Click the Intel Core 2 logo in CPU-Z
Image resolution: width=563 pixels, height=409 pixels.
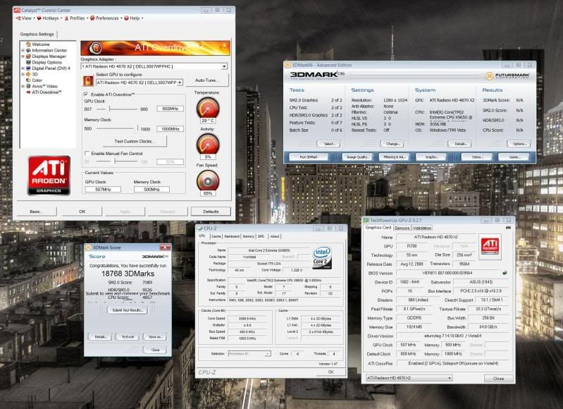click(322, 257)
